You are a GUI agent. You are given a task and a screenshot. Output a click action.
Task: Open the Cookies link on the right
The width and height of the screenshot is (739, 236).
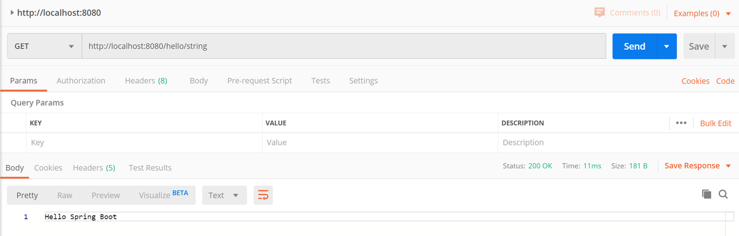pyautogui.click(x=695, y=81)
